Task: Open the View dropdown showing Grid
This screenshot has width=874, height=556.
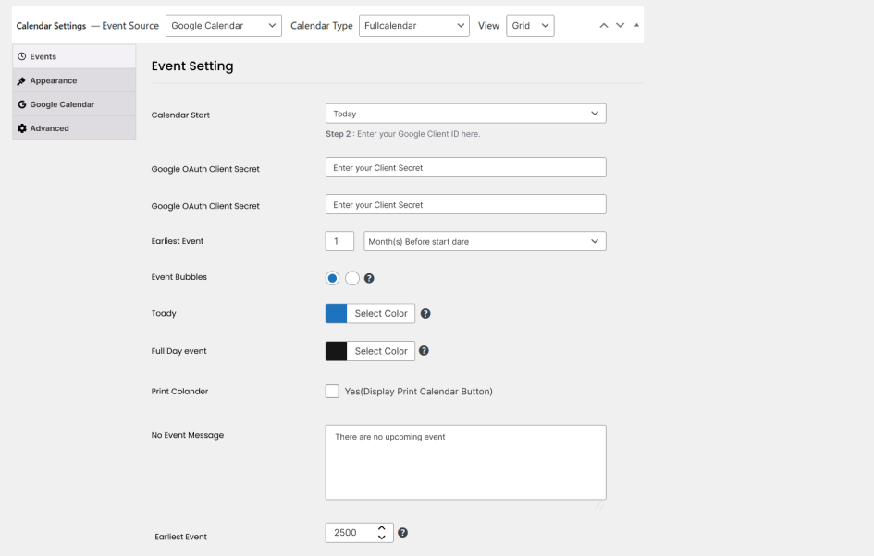Action: 529,26
